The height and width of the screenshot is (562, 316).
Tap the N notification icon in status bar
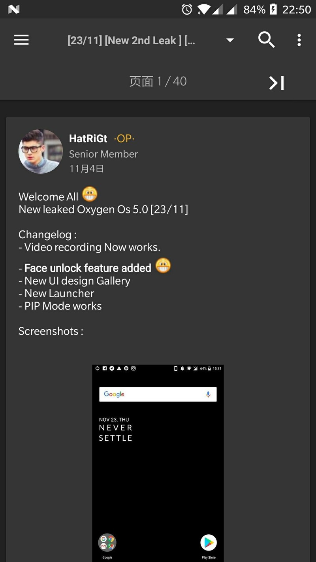(x=14, y=9)
